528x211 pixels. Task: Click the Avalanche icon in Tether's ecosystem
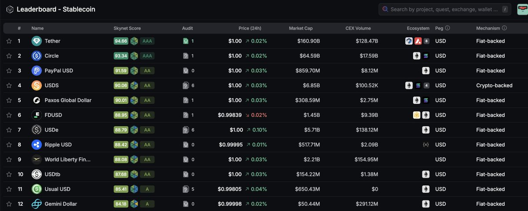pyautogui.click(x=418, y=41)
